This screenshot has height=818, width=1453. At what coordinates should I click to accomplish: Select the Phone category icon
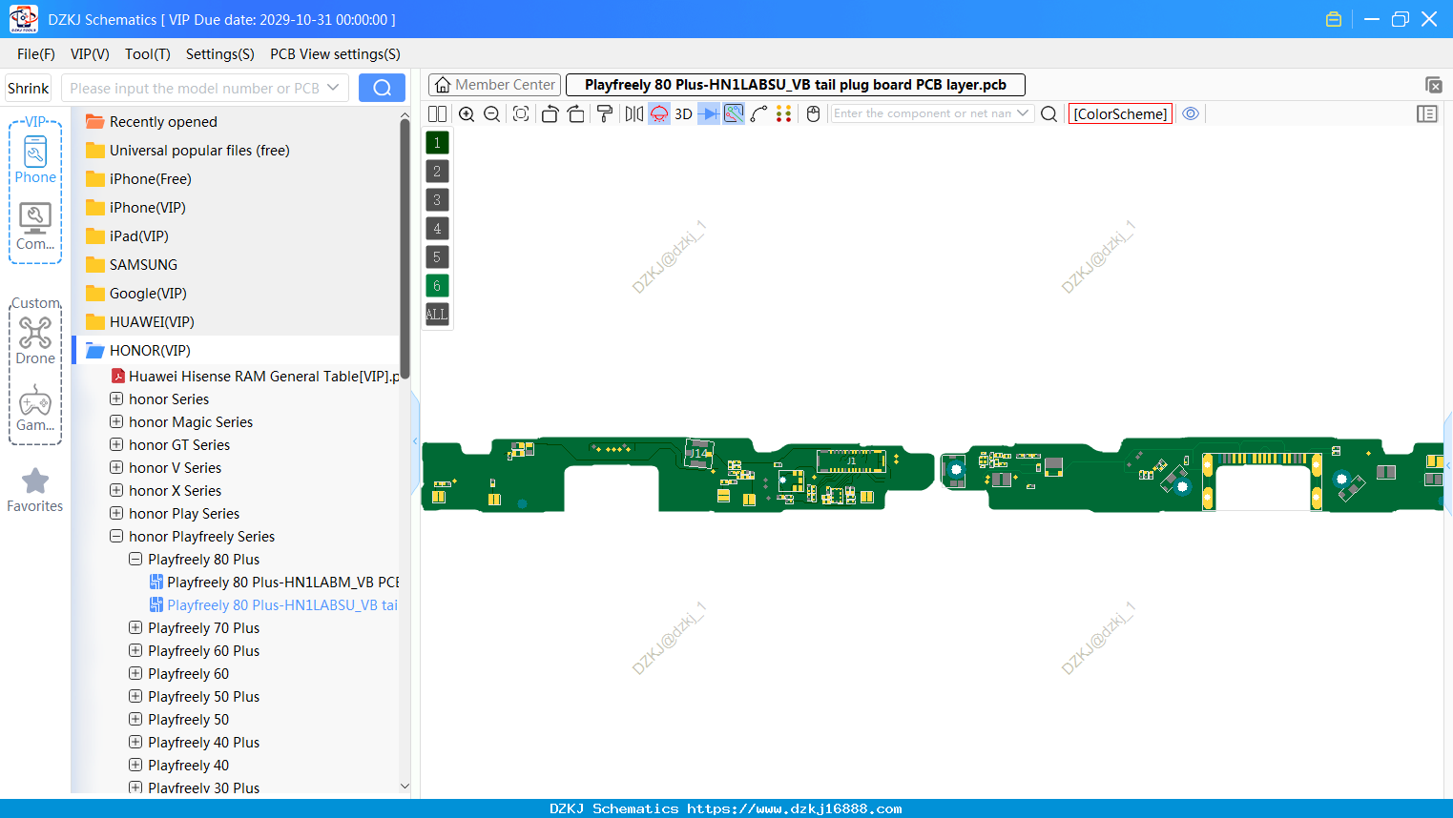[35, 160]
